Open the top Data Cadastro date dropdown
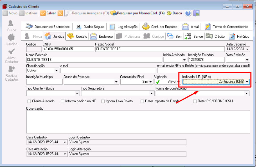The width and height of the screenshot is (256, 167). pos(247,49)
